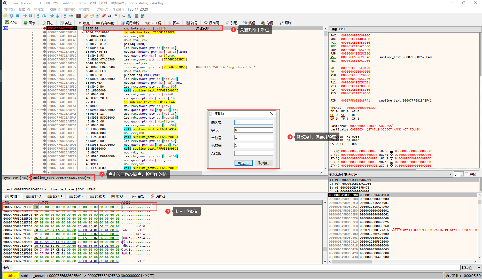Click the 带符号 input field
The image size is (482, 279).
click(x=254, y=138)
